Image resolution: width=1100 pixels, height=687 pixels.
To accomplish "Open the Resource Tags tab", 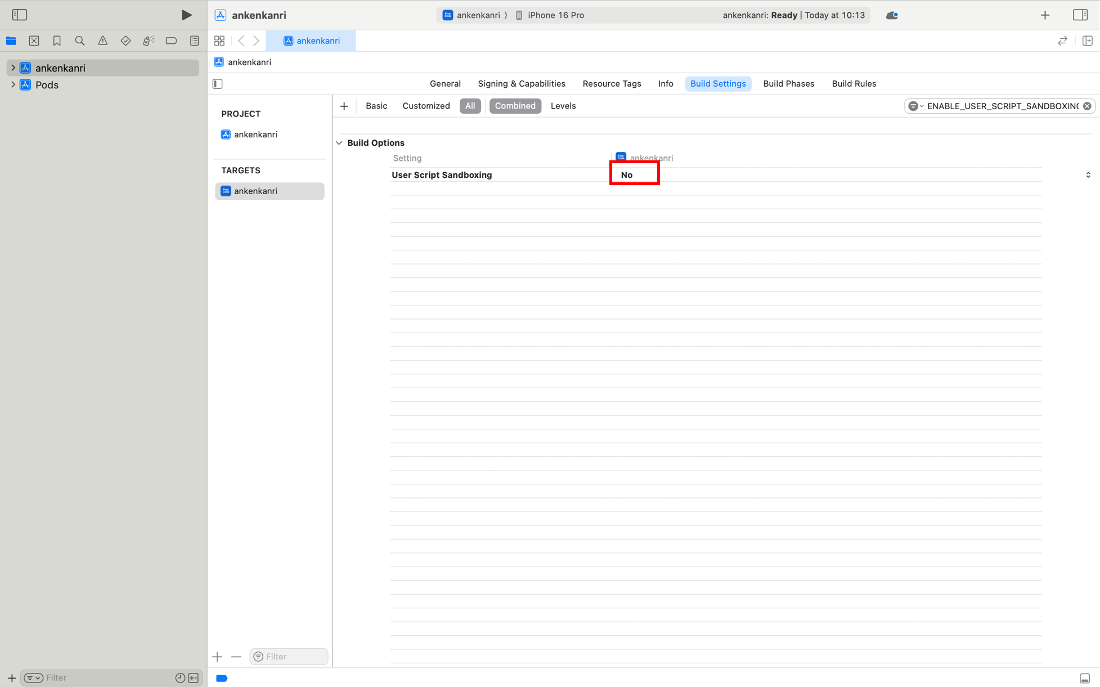I will pyautogui.click(x=612, y=84).
